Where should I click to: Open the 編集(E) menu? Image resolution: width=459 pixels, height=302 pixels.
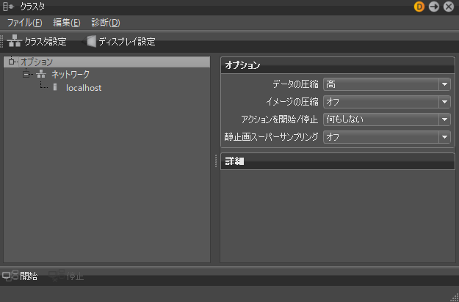point(66,23)
